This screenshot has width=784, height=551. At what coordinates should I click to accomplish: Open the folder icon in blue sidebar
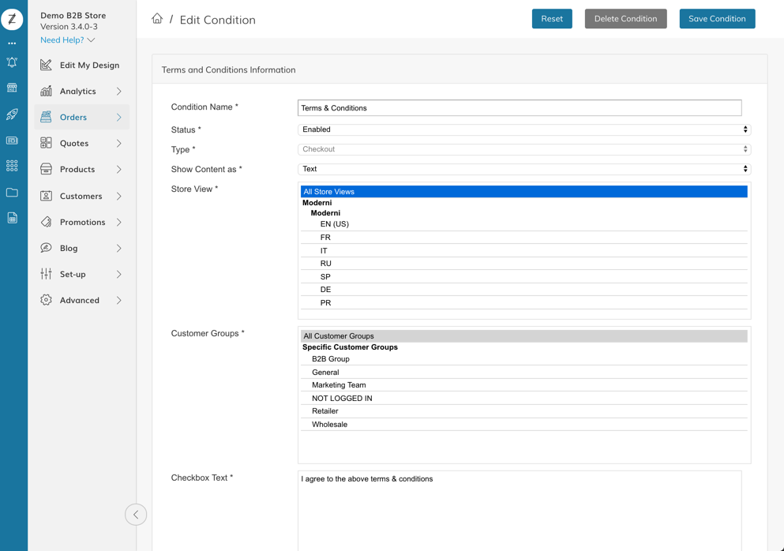12,193
